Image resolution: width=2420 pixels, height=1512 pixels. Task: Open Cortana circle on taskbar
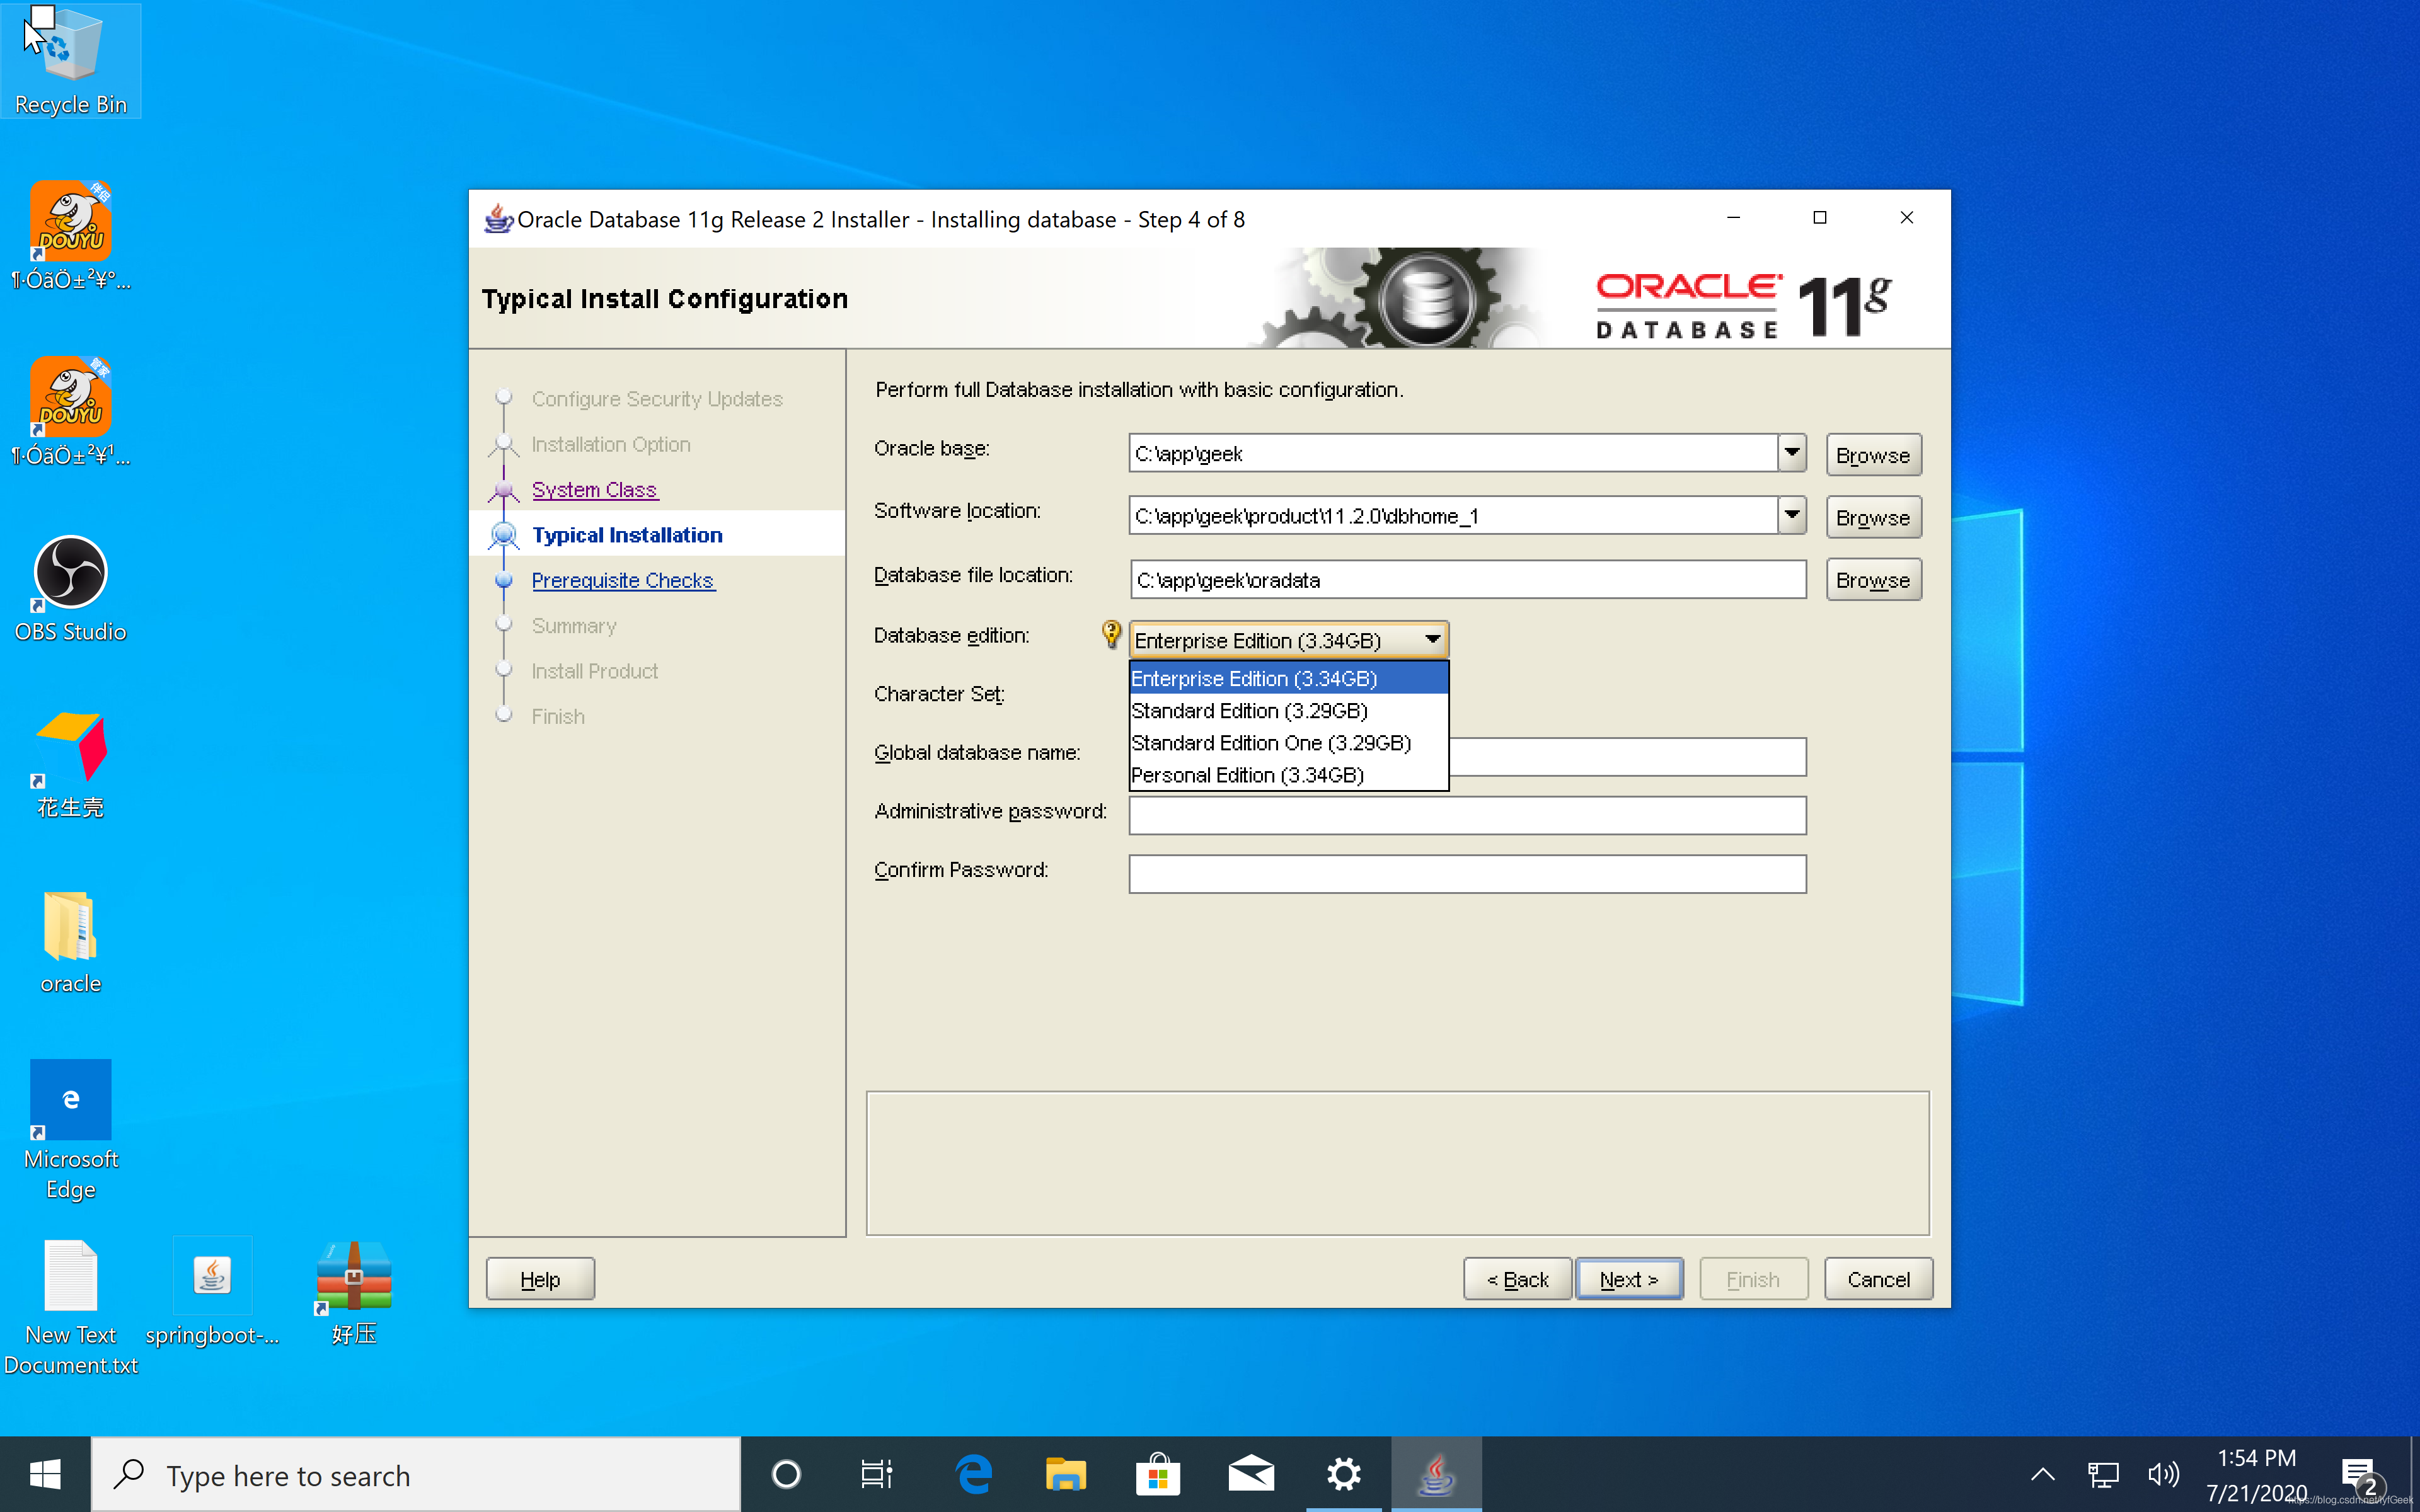coord(786,1474)
